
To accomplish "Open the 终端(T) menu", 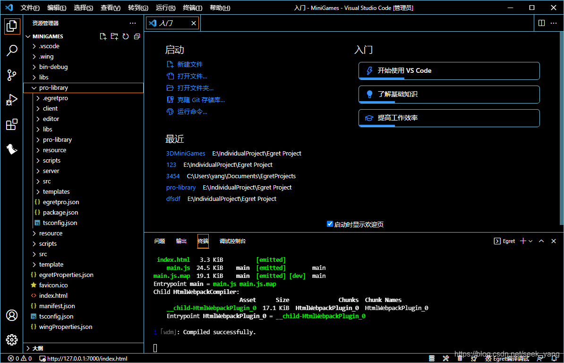I will [192, 8].
